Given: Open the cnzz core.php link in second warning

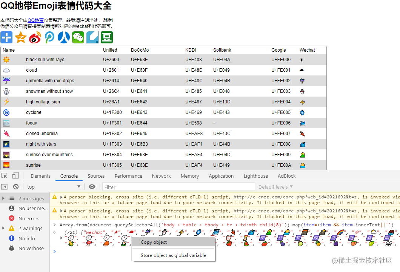Looking at the screenshot, I should (x=295, y=211).
